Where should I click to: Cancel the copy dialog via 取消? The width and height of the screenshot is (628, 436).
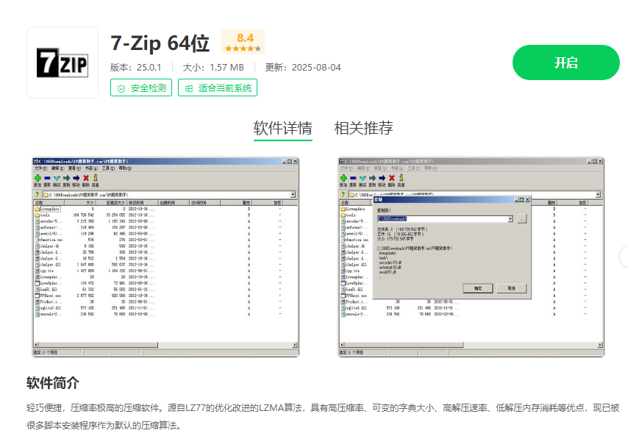[511, 287]
